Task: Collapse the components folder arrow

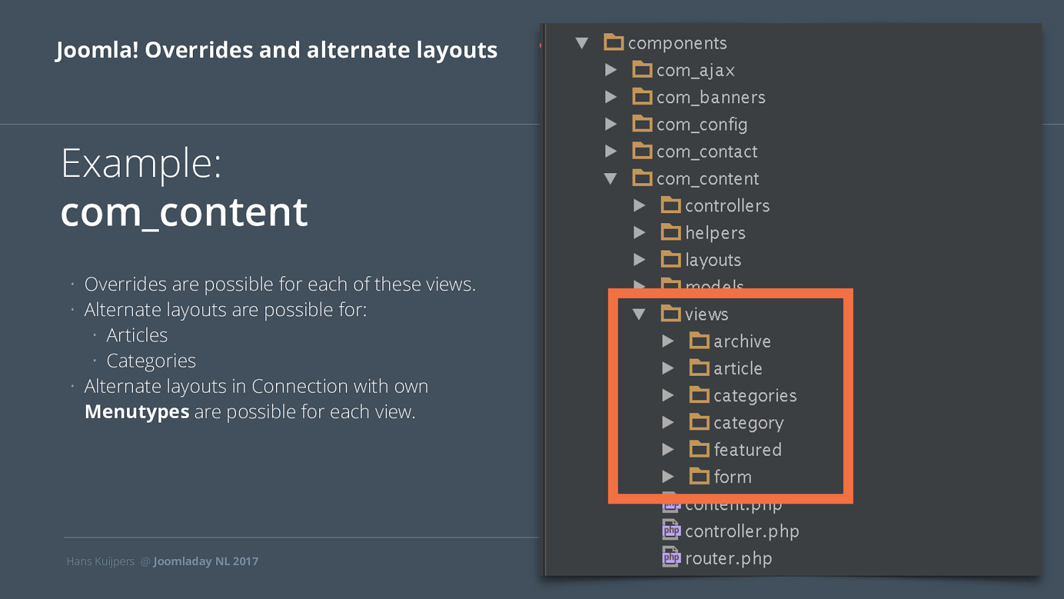Action: [582, 43]
